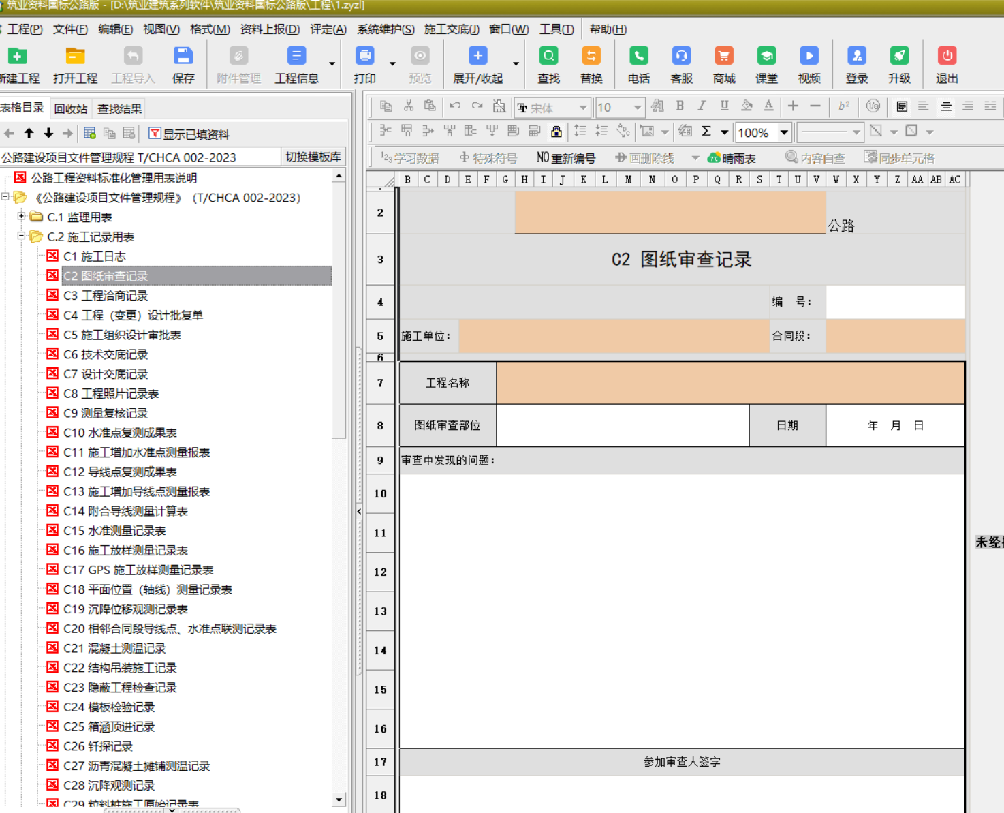Click the 升级 upgrade icon

pos(899,57)
